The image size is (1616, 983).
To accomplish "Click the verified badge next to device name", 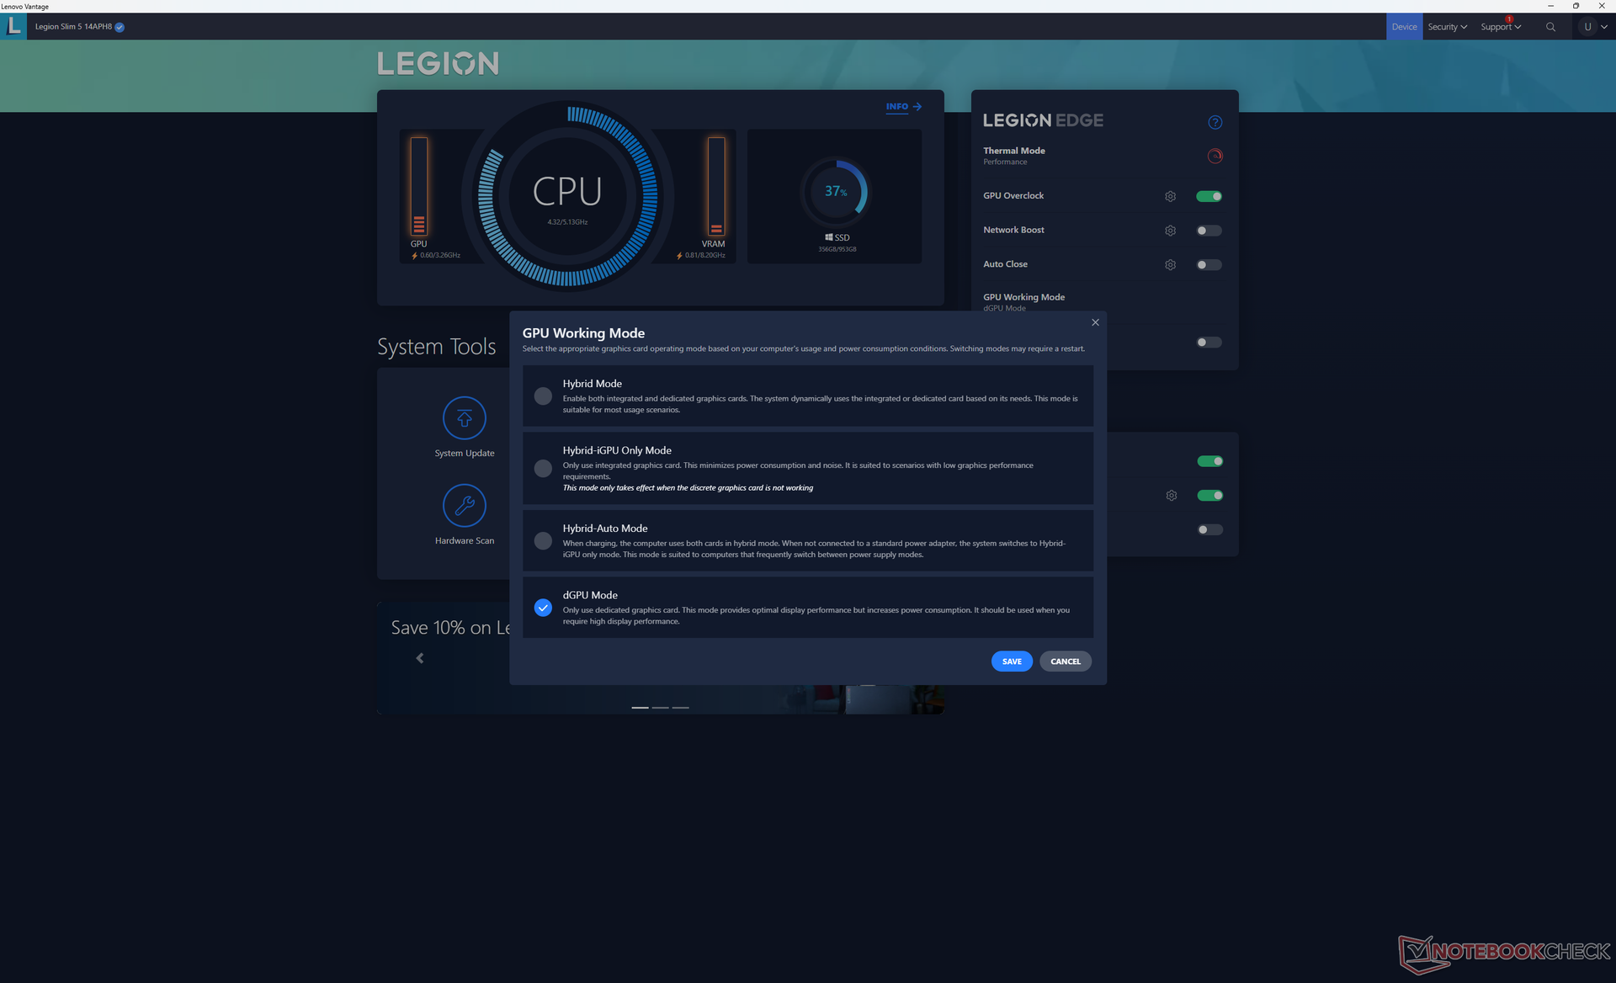I will pyautogui.click(x=120, y=27).
